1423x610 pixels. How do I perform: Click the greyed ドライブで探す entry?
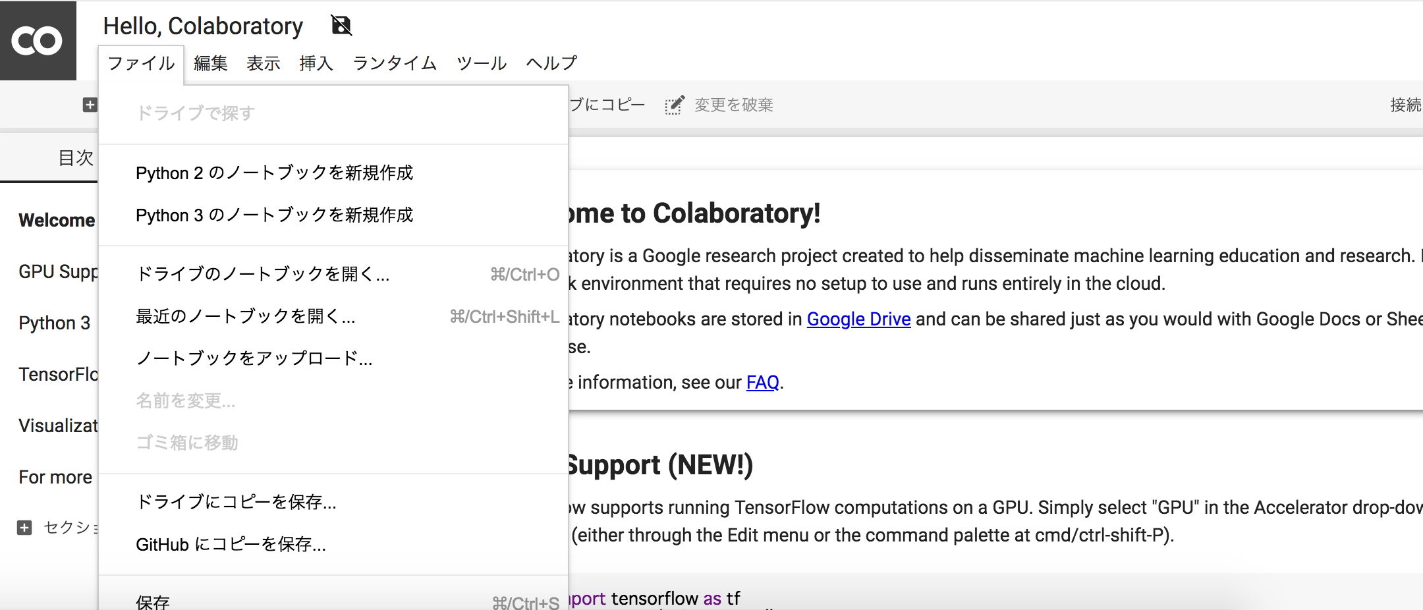tap(333, 113)
